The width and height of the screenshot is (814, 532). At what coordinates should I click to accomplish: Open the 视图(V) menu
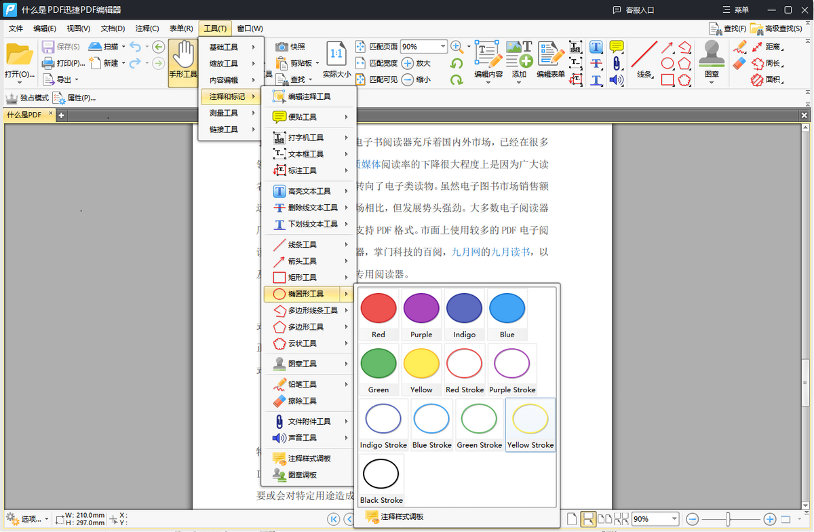[79, 28]
